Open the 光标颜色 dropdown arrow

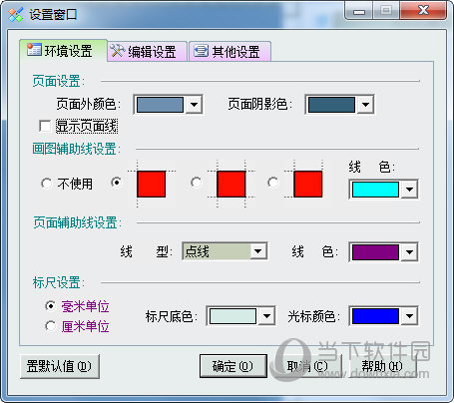point(409,316)
